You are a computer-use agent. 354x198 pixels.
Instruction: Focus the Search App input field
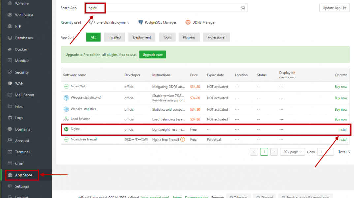coord(167,8)
